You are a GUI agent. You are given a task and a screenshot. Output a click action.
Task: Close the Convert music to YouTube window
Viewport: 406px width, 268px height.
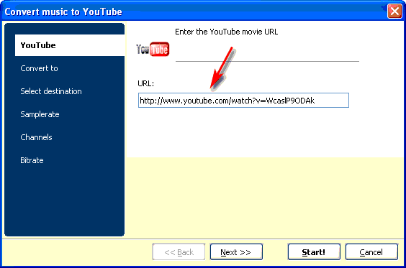[x=394, y=11]
